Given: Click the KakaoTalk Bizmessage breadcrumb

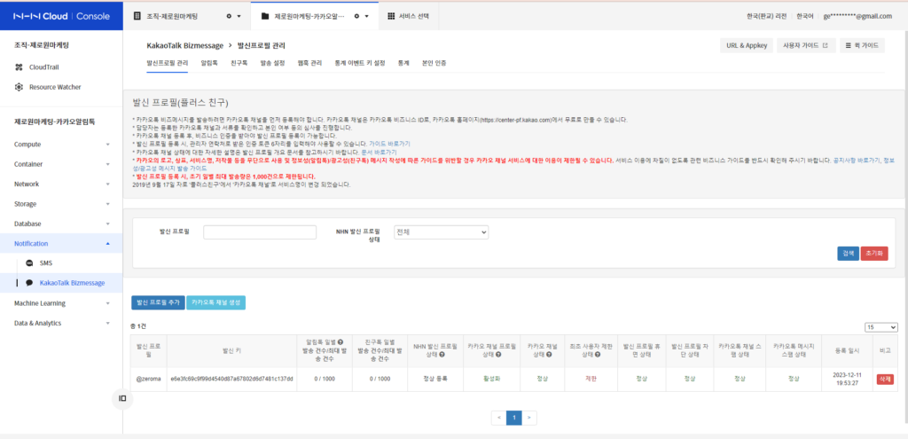Looking at the screenshot, I should click(184, 45).
